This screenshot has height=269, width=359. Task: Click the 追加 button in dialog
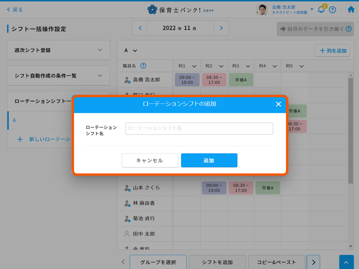click(209, 160)
